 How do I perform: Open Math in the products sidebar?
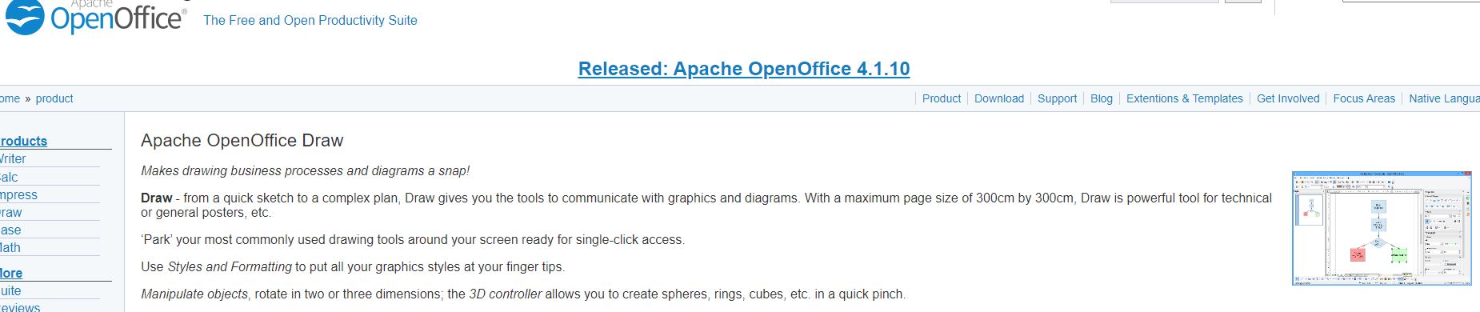[10, 247]
